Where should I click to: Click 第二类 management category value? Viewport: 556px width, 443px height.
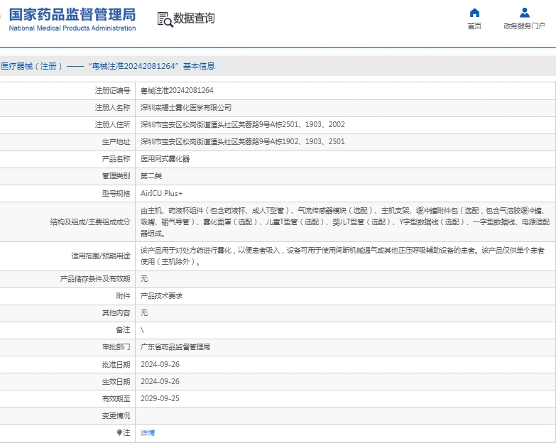point(151,176)
